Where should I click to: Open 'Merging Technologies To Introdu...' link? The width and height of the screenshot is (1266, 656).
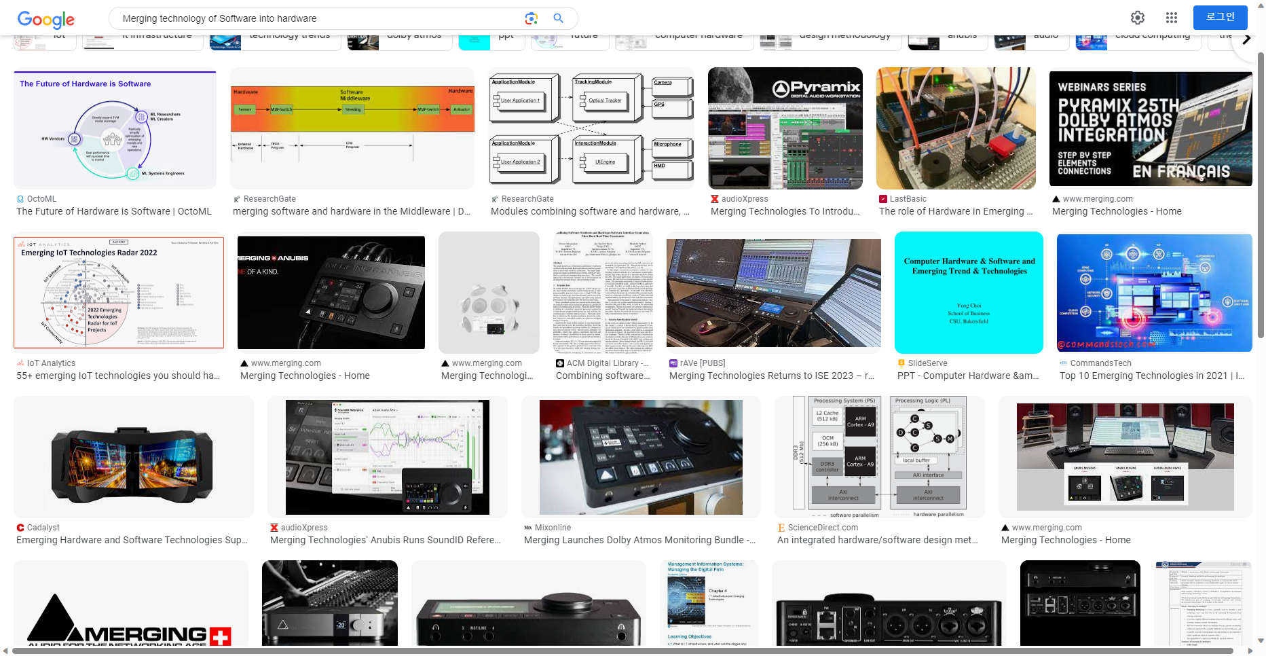785,211
